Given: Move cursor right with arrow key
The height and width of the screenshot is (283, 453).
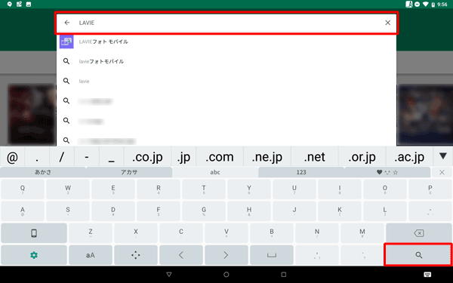Looking at the screenshot, I should 226,255.
